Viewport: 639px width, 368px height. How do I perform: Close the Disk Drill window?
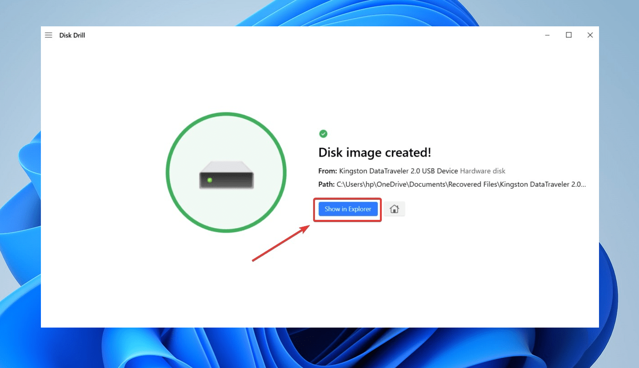coord(590,35)
